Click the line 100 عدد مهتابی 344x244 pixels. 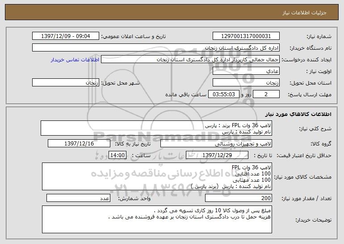[x=252, y=180]
